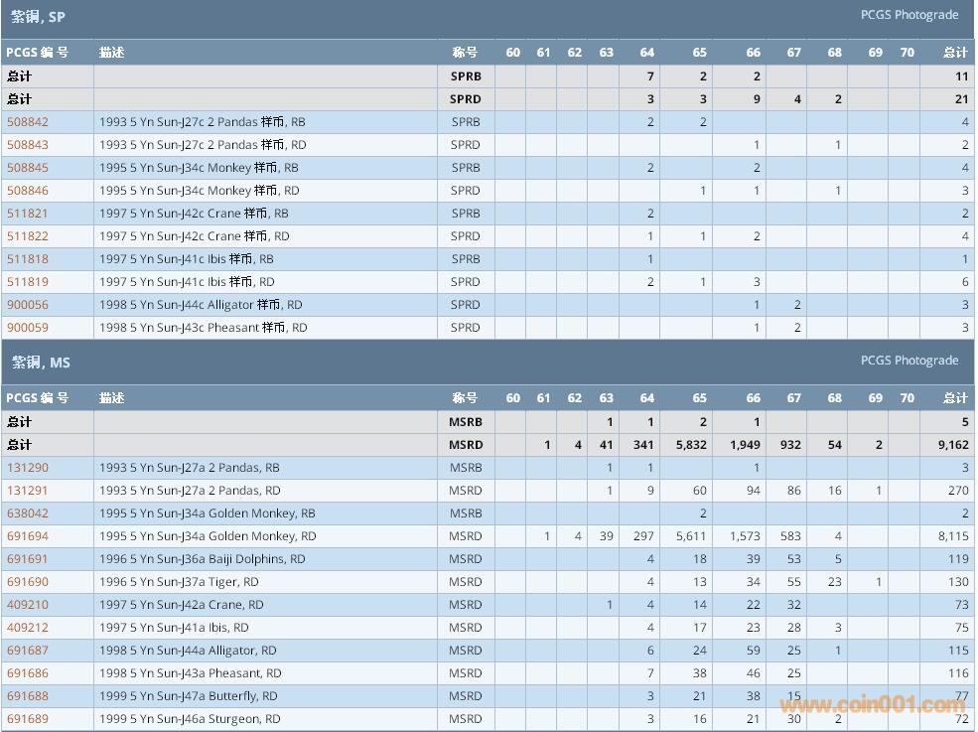Open 409210 Crane RD coin link
This screenshot has width=978, height=732.
tap(28, 605)
